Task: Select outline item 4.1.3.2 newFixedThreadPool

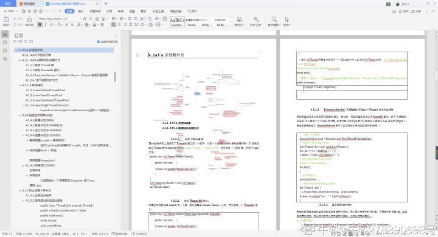Action: pyautogui.click(x=44, y=95)
